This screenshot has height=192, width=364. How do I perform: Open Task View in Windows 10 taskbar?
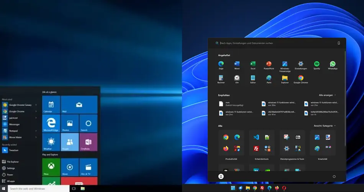coord(74,189)
